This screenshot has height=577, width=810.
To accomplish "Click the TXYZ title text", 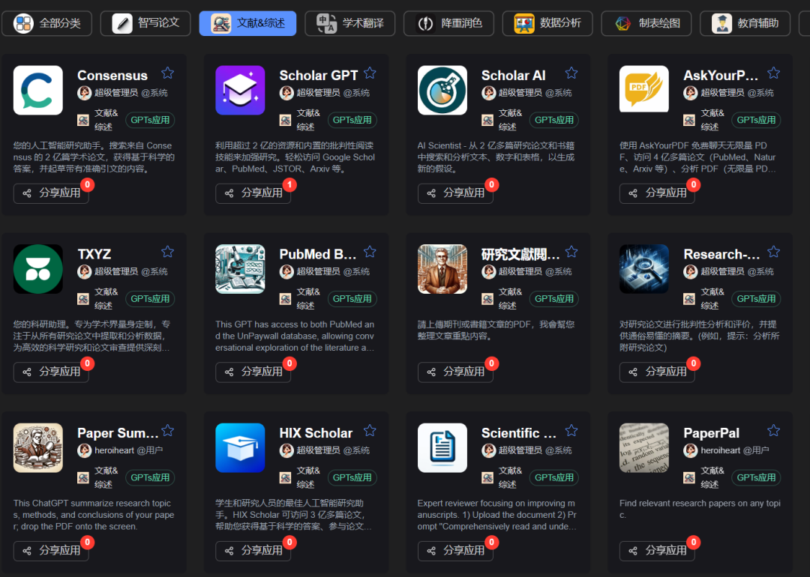I will coord(94,254).
